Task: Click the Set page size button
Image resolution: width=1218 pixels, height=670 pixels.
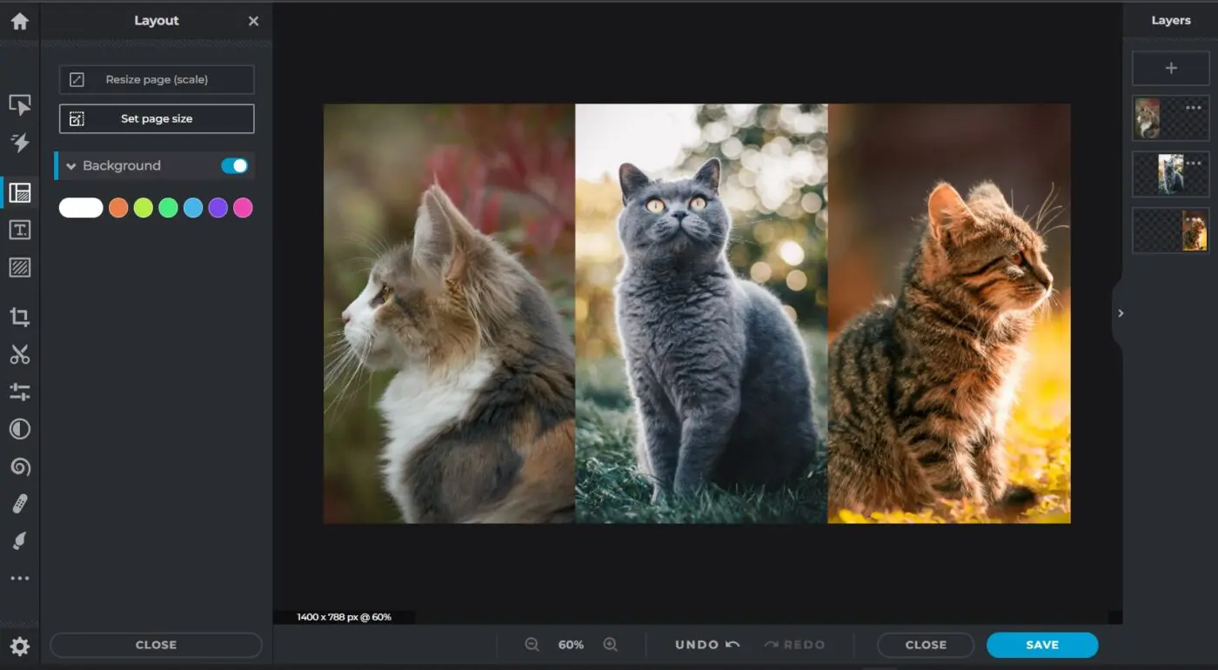Action: 156,118
